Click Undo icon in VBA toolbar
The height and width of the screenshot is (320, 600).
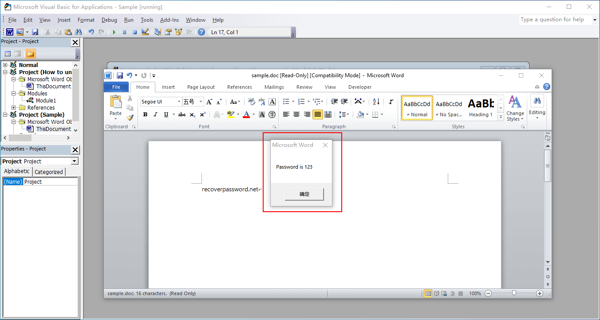[x=91, y=32]
